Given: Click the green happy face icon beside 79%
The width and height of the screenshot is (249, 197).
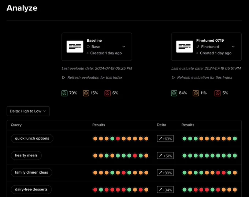Looking at the screenshot, I should pos(64,93).
